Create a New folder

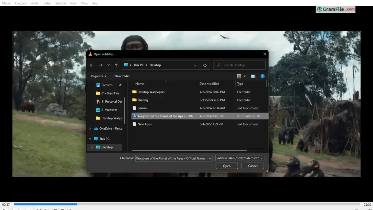tap(122, 76)
